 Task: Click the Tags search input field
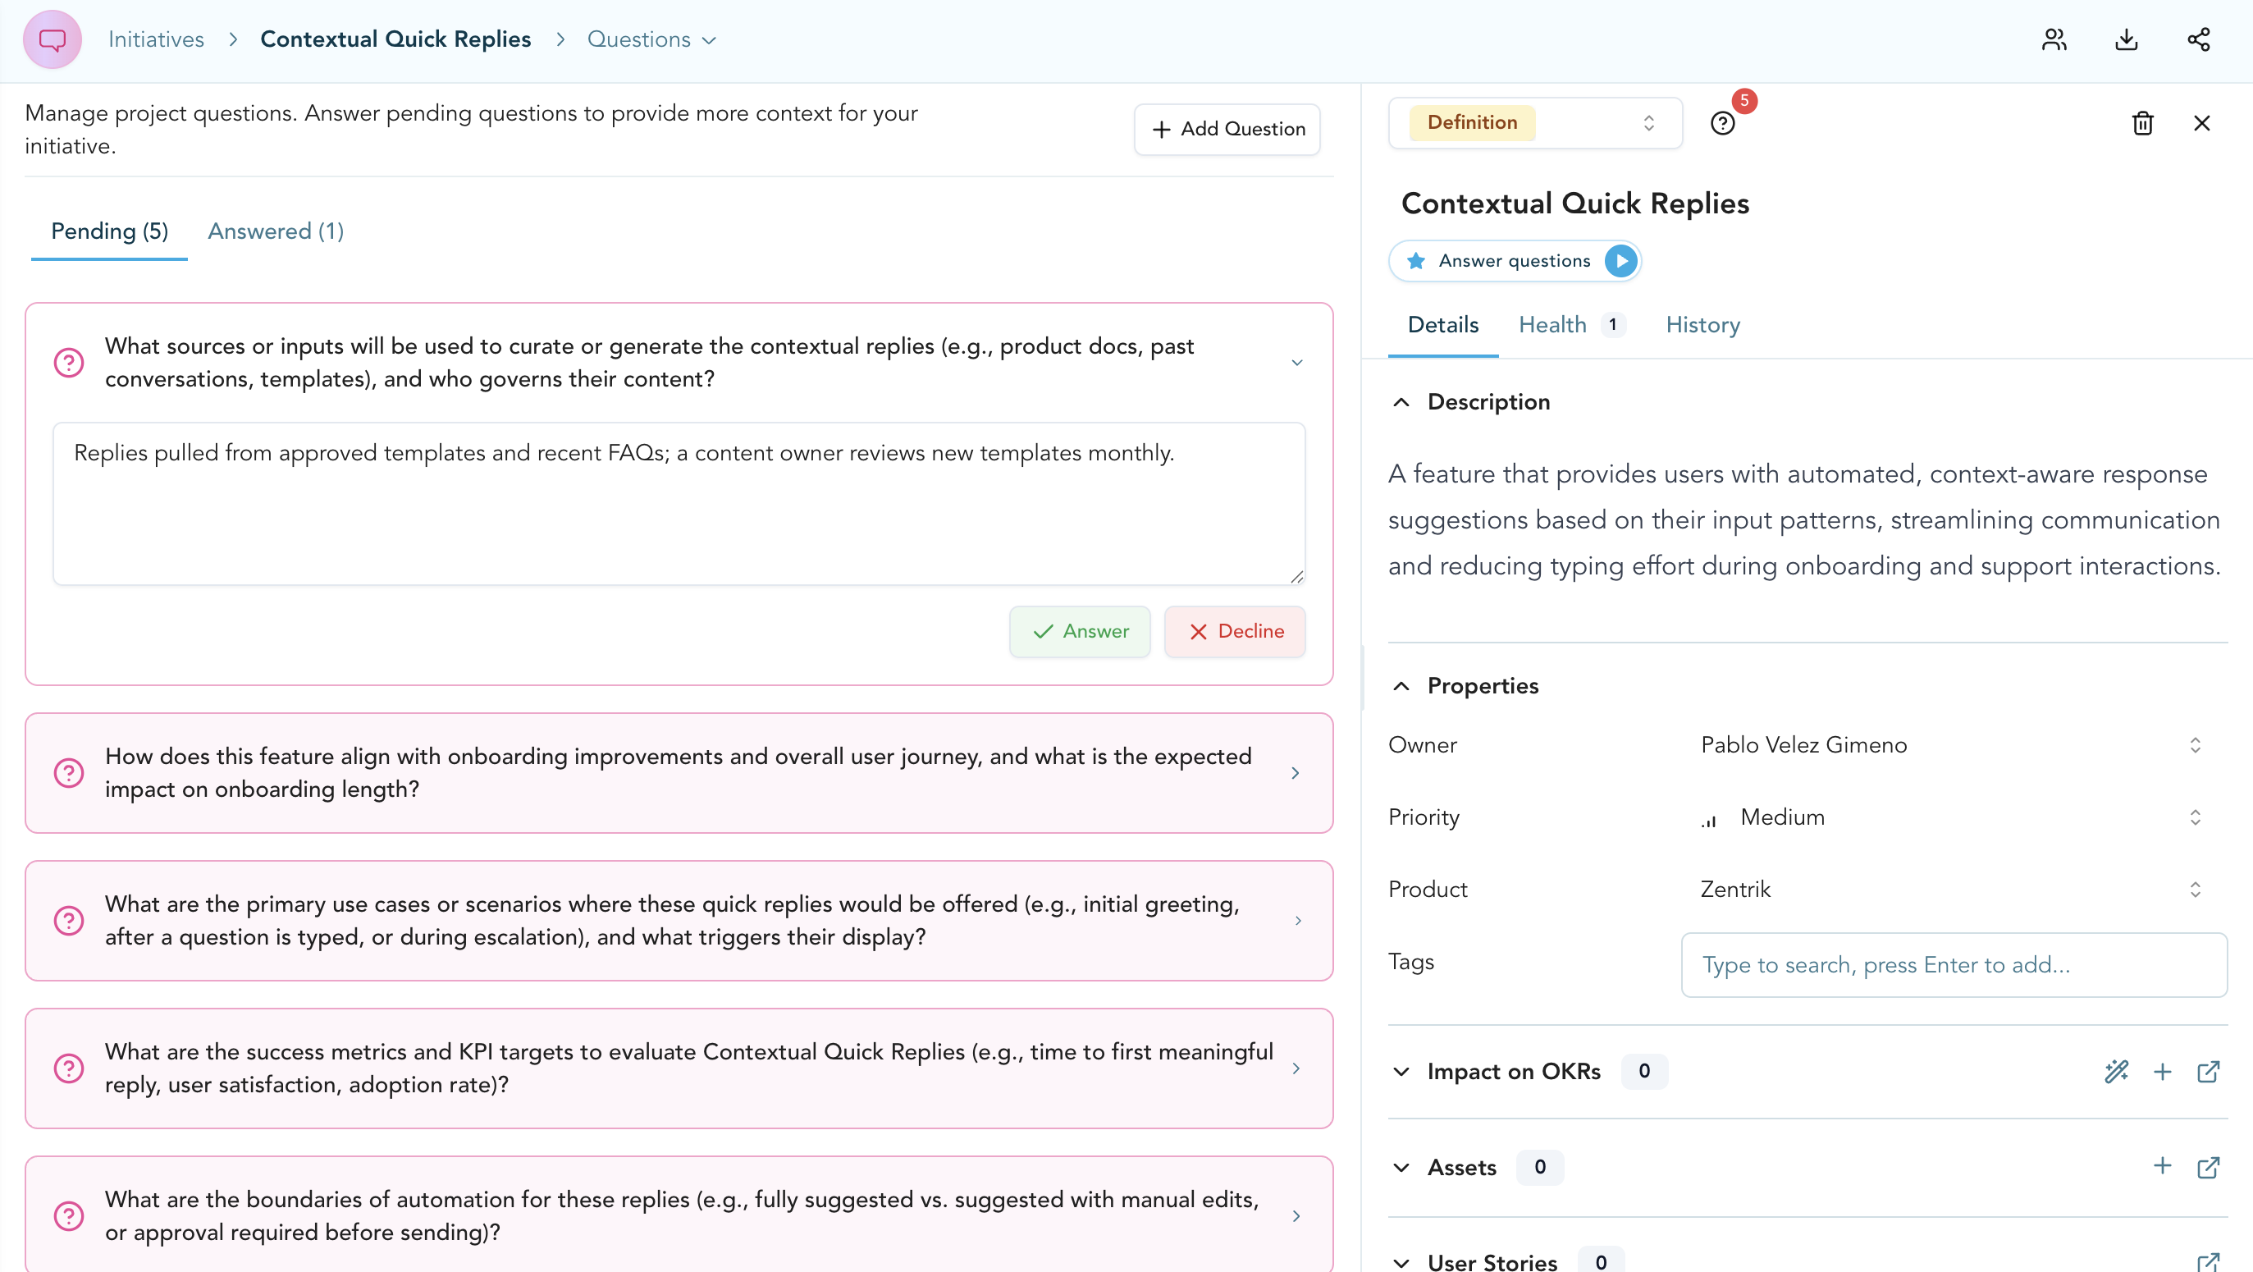pyautogui.click(x=1953, y=965)
